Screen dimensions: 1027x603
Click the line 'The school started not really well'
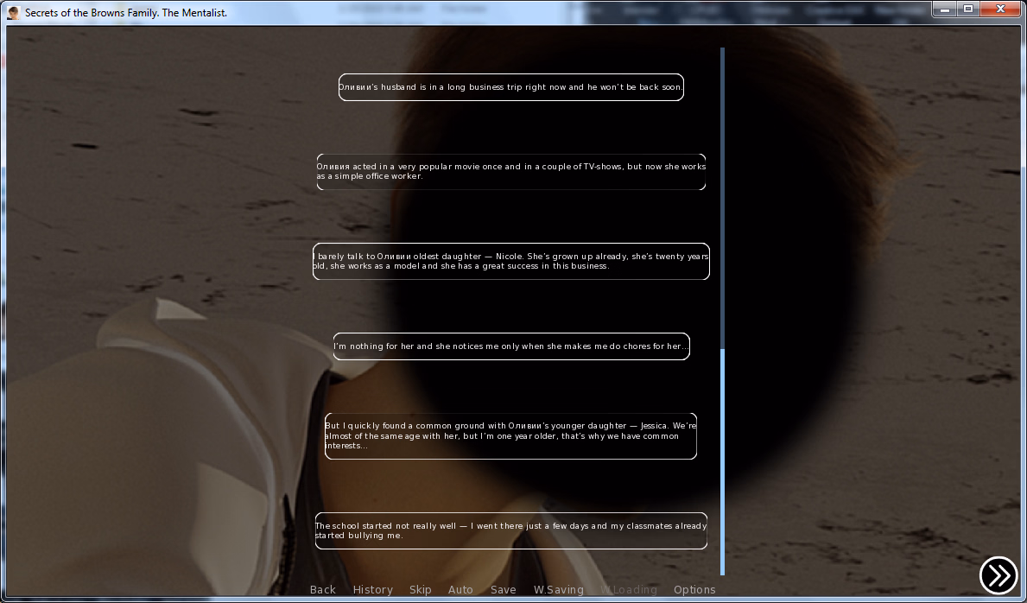point(510,531)
